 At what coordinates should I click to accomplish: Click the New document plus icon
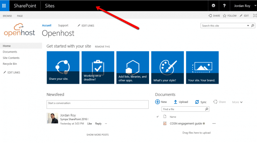pyautogui.click(x=158, y=102)
